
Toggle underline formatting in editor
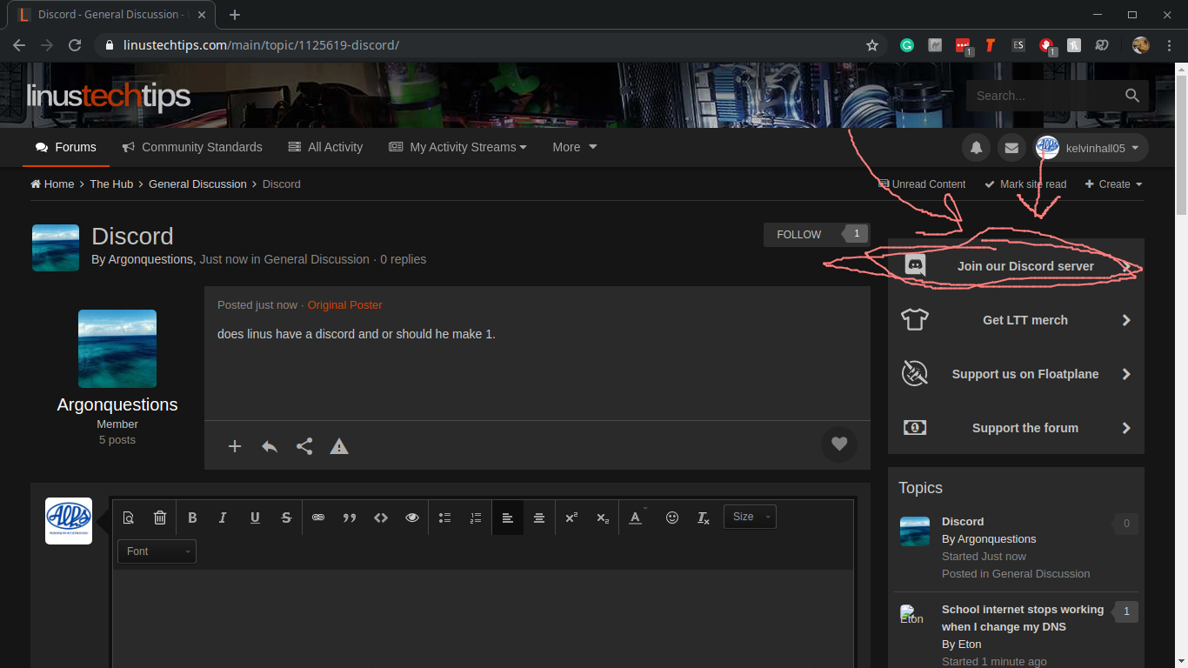(x=255, y=518)
